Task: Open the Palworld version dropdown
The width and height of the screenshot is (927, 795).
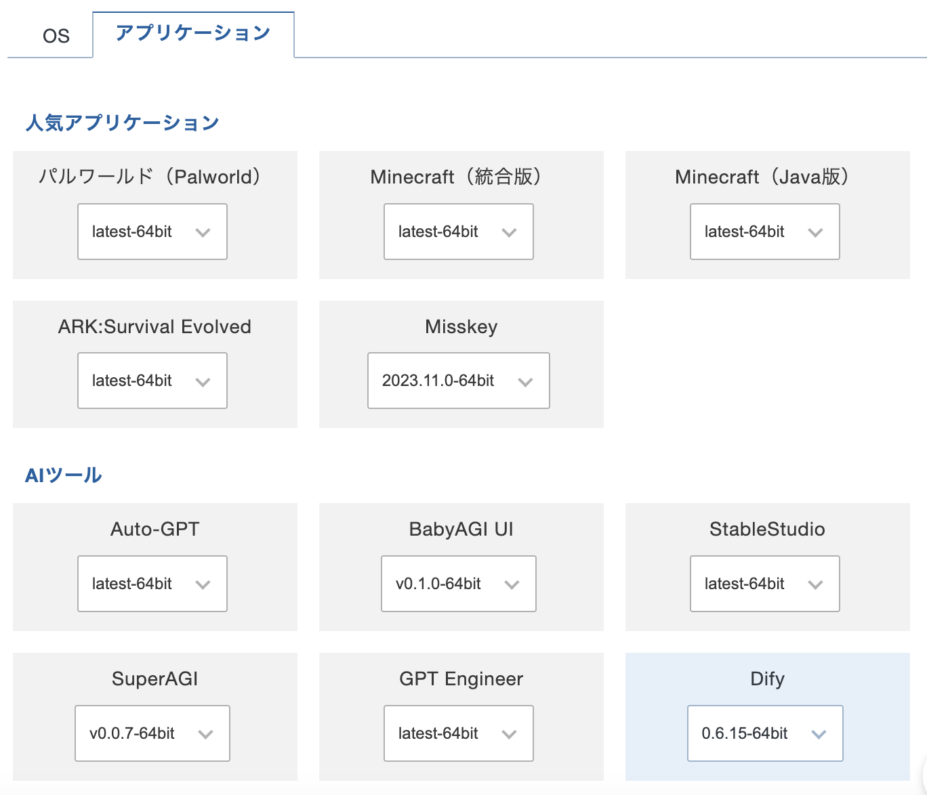Action: 152,232
